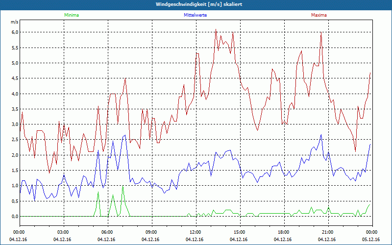Viewport: 392px width, 245px height.
Task: Click the 0,5 y-axis value
Action: point(15,201)
